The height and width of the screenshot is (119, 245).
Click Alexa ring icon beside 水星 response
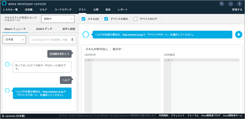(x=7, y=64)
